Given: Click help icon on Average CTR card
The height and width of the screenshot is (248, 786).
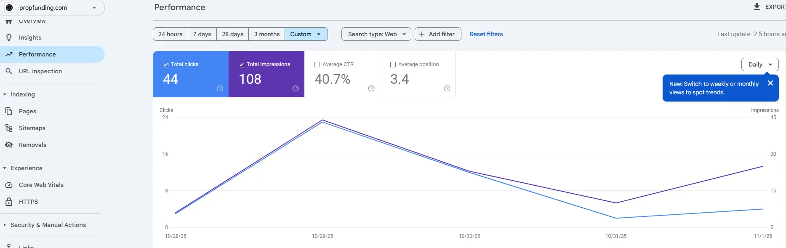Looking at the screenshot, I should [x=371, y=88].
